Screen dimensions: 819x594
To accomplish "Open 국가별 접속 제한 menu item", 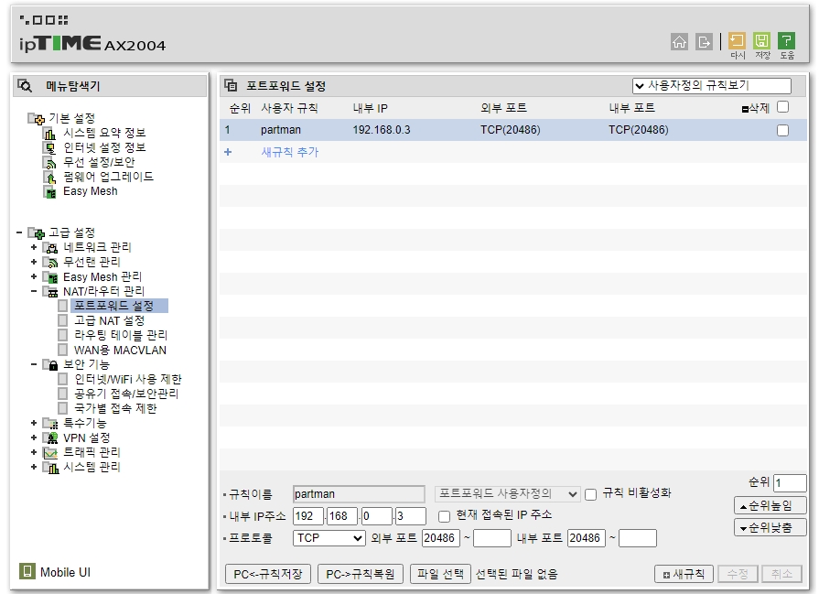I will click(115, 408).
